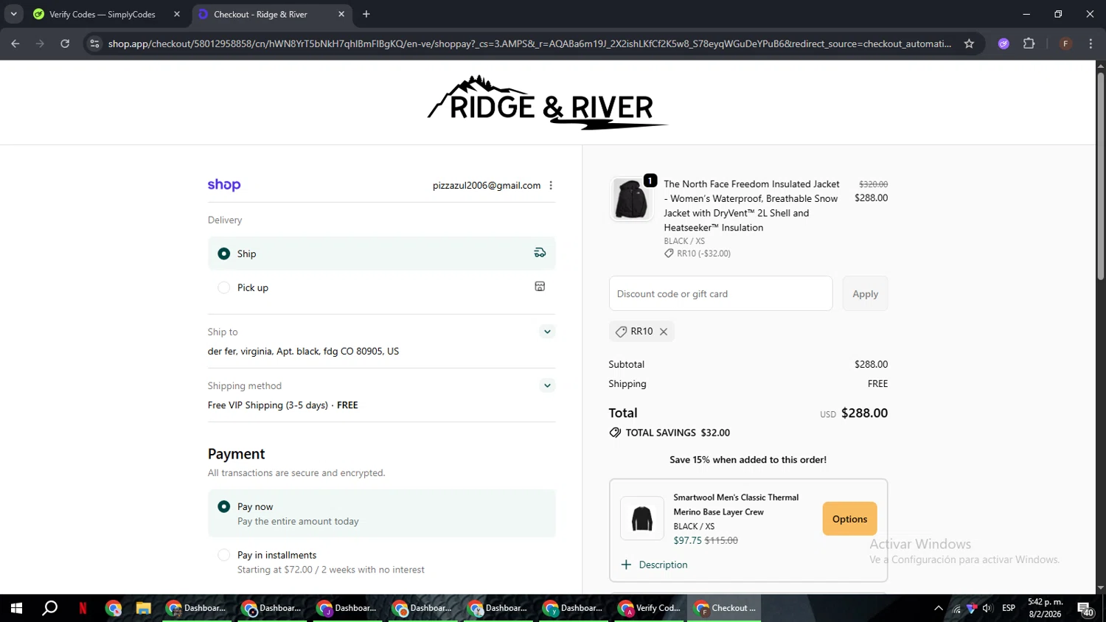Image resolution: width=1106 pixels, height=622 pixels.
Task: Click the sale price $97.75
Action: click(x=687, y=540)
